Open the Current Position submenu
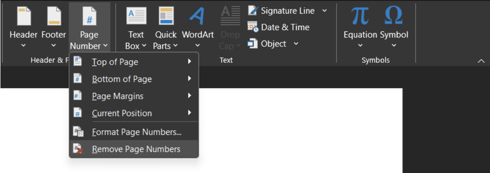490x173 pixels. point(134,113)
